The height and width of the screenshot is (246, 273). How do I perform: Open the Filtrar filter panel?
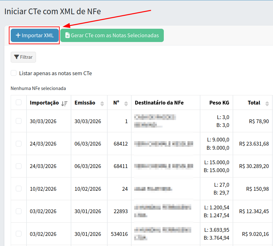(23, 57)
